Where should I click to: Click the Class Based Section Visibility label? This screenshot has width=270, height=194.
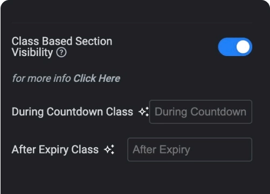[x=62, y=47]
